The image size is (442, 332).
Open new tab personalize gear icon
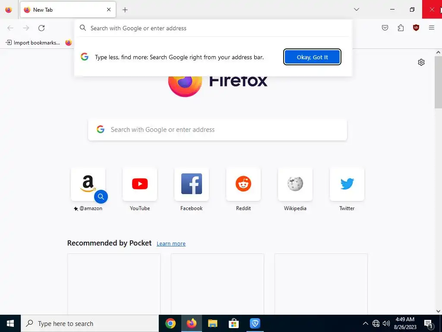tap(421, 62)
